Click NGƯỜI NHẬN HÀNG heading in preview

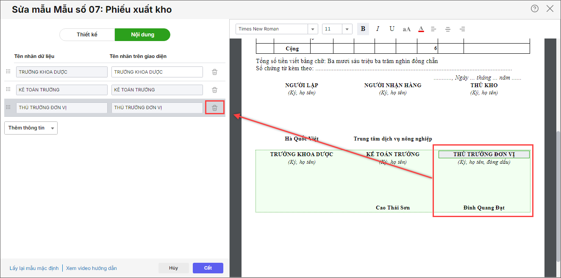(393, 85)
